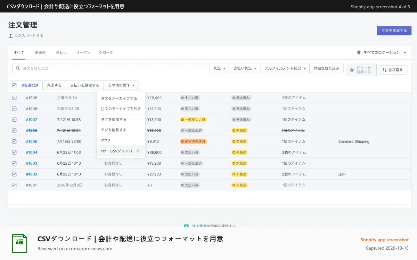Click the ¥39,600 amount cell

point(154,153)
